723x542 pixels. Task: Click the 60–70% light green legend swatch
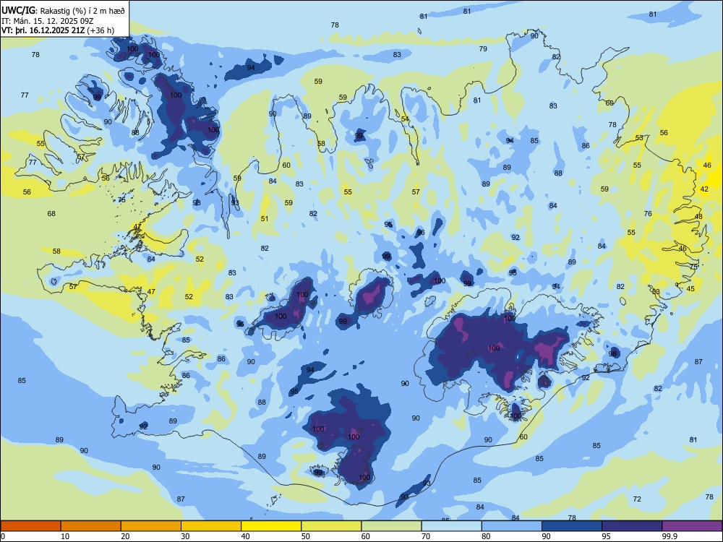click(391, 526)
